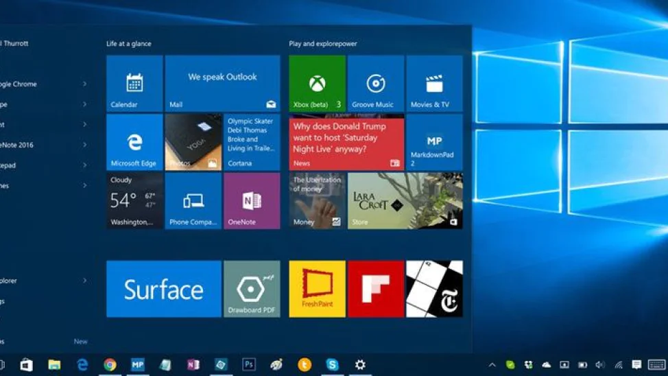The width and height of the screenshot is (668, 376).
Task: Launch the MarkdownPad 2 tile
Action: [x=435, y=143]
